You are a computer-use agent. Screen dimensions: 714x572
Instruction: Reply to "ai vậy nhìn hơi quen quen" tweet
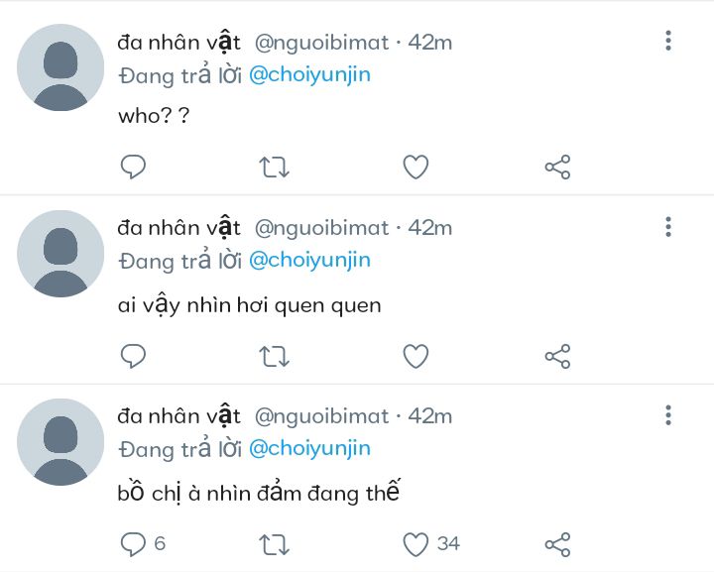point(133,356)
